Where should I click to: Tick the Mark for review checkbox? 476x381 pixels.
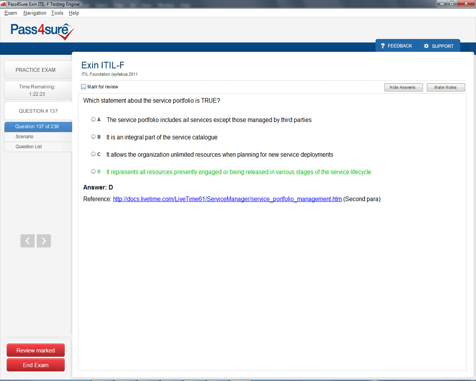83,87
